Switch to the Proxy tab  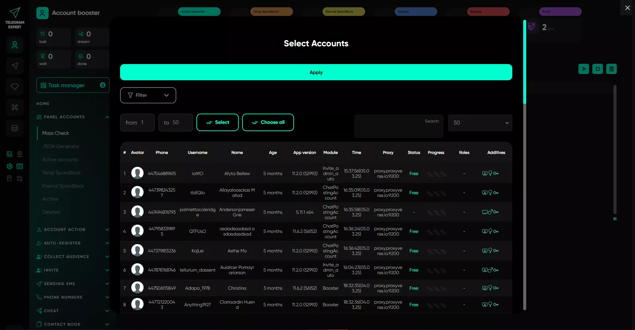560,12
